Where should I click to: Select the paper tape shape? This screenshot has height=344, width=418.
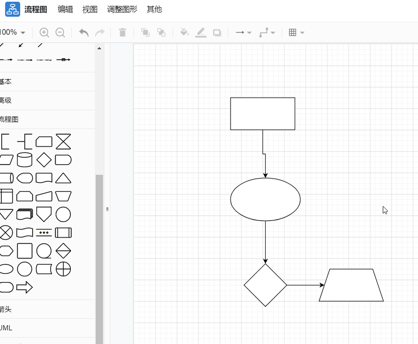25,233
